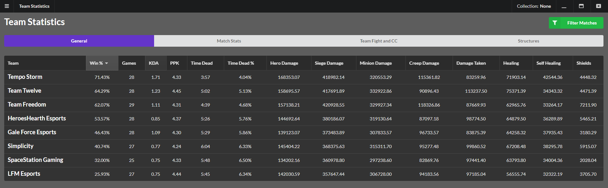This screenshot has width=608, height=188.
Task: Open the Team Fight and CC tab
Action: point(379,41)
